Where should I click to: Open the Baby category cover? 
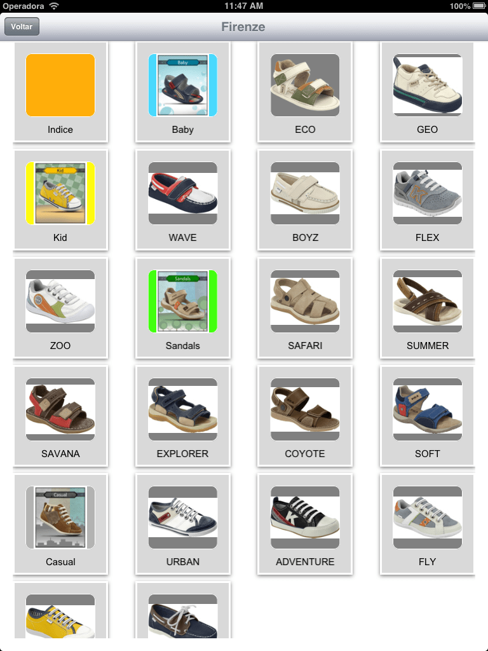click(182, 92)
